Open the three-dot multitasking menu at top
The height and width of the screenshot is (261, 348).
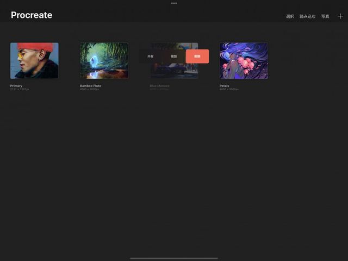tap(174, 3)
